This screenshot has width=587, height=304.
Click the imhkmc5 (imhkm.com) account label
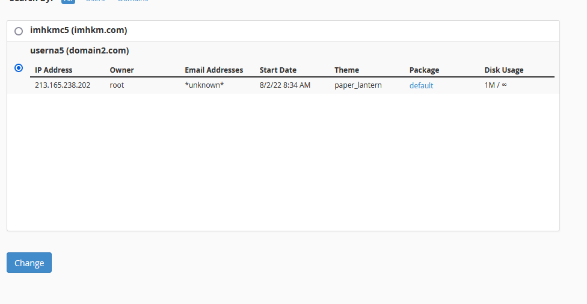(78, 30)
